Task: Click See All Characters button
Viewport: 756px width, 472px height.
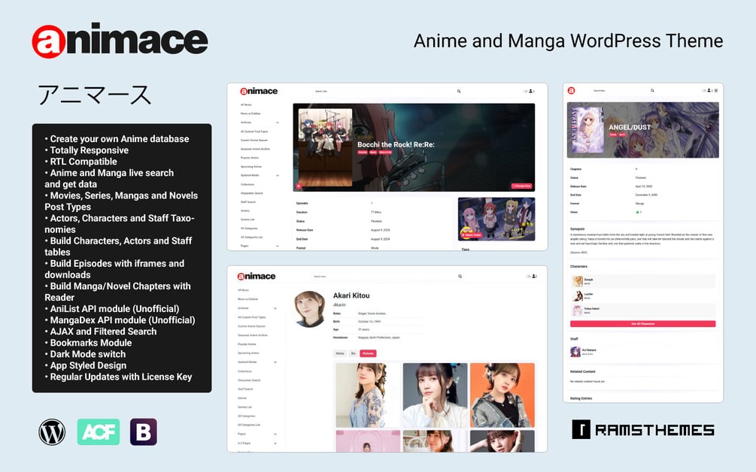Action: (x=642, y=324)
